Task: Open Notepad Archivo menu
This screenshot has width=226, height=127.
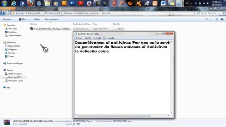Action: tap(79, 38)
